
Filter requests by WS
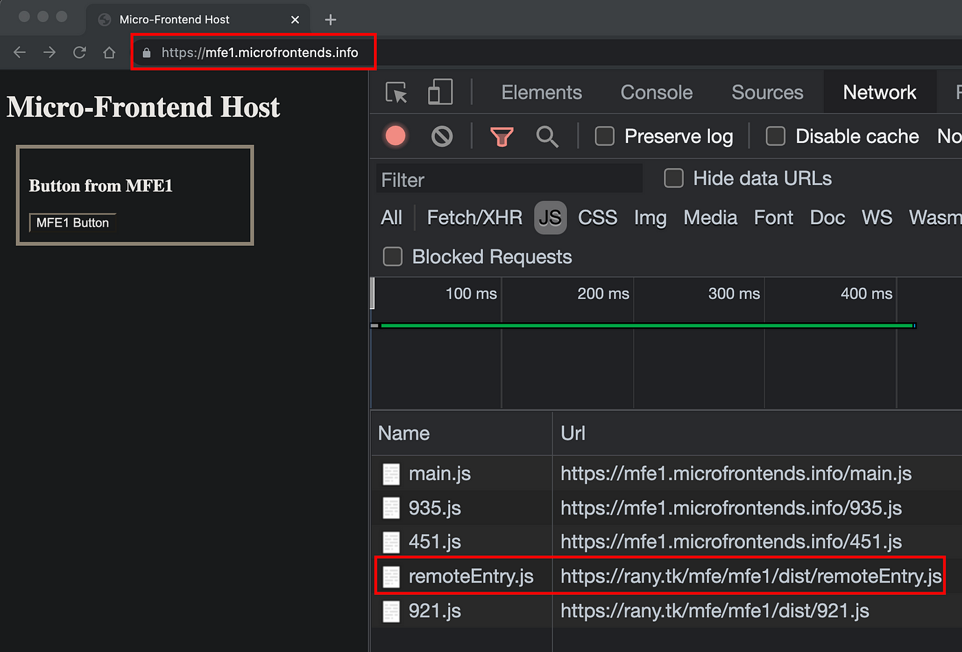click(877, 218)
